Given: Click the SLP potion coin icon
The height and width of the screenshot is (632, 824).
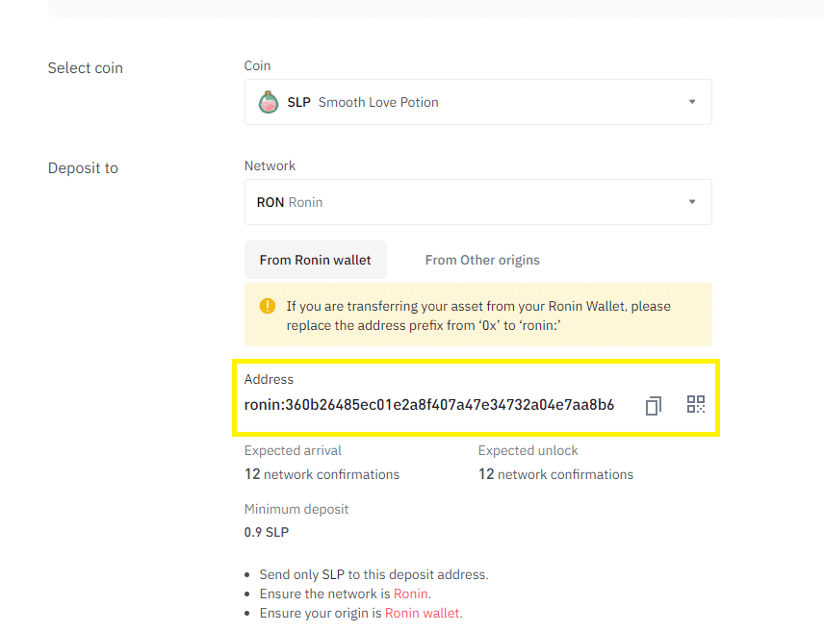Looking at the screenshot, I should click(269, 102).
